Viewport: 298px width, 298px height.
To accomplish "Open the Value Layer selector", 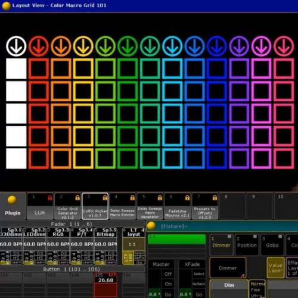I will (275, 268).
